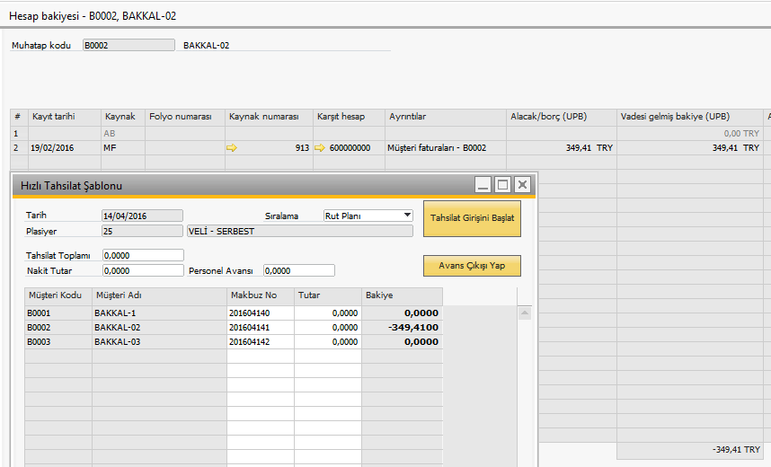Click link arrow next to source number 913

[x=232, y=148]
